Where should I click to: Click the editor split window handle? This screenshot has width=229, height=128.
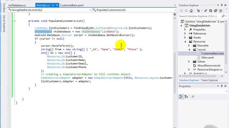[x=175, y=14]
